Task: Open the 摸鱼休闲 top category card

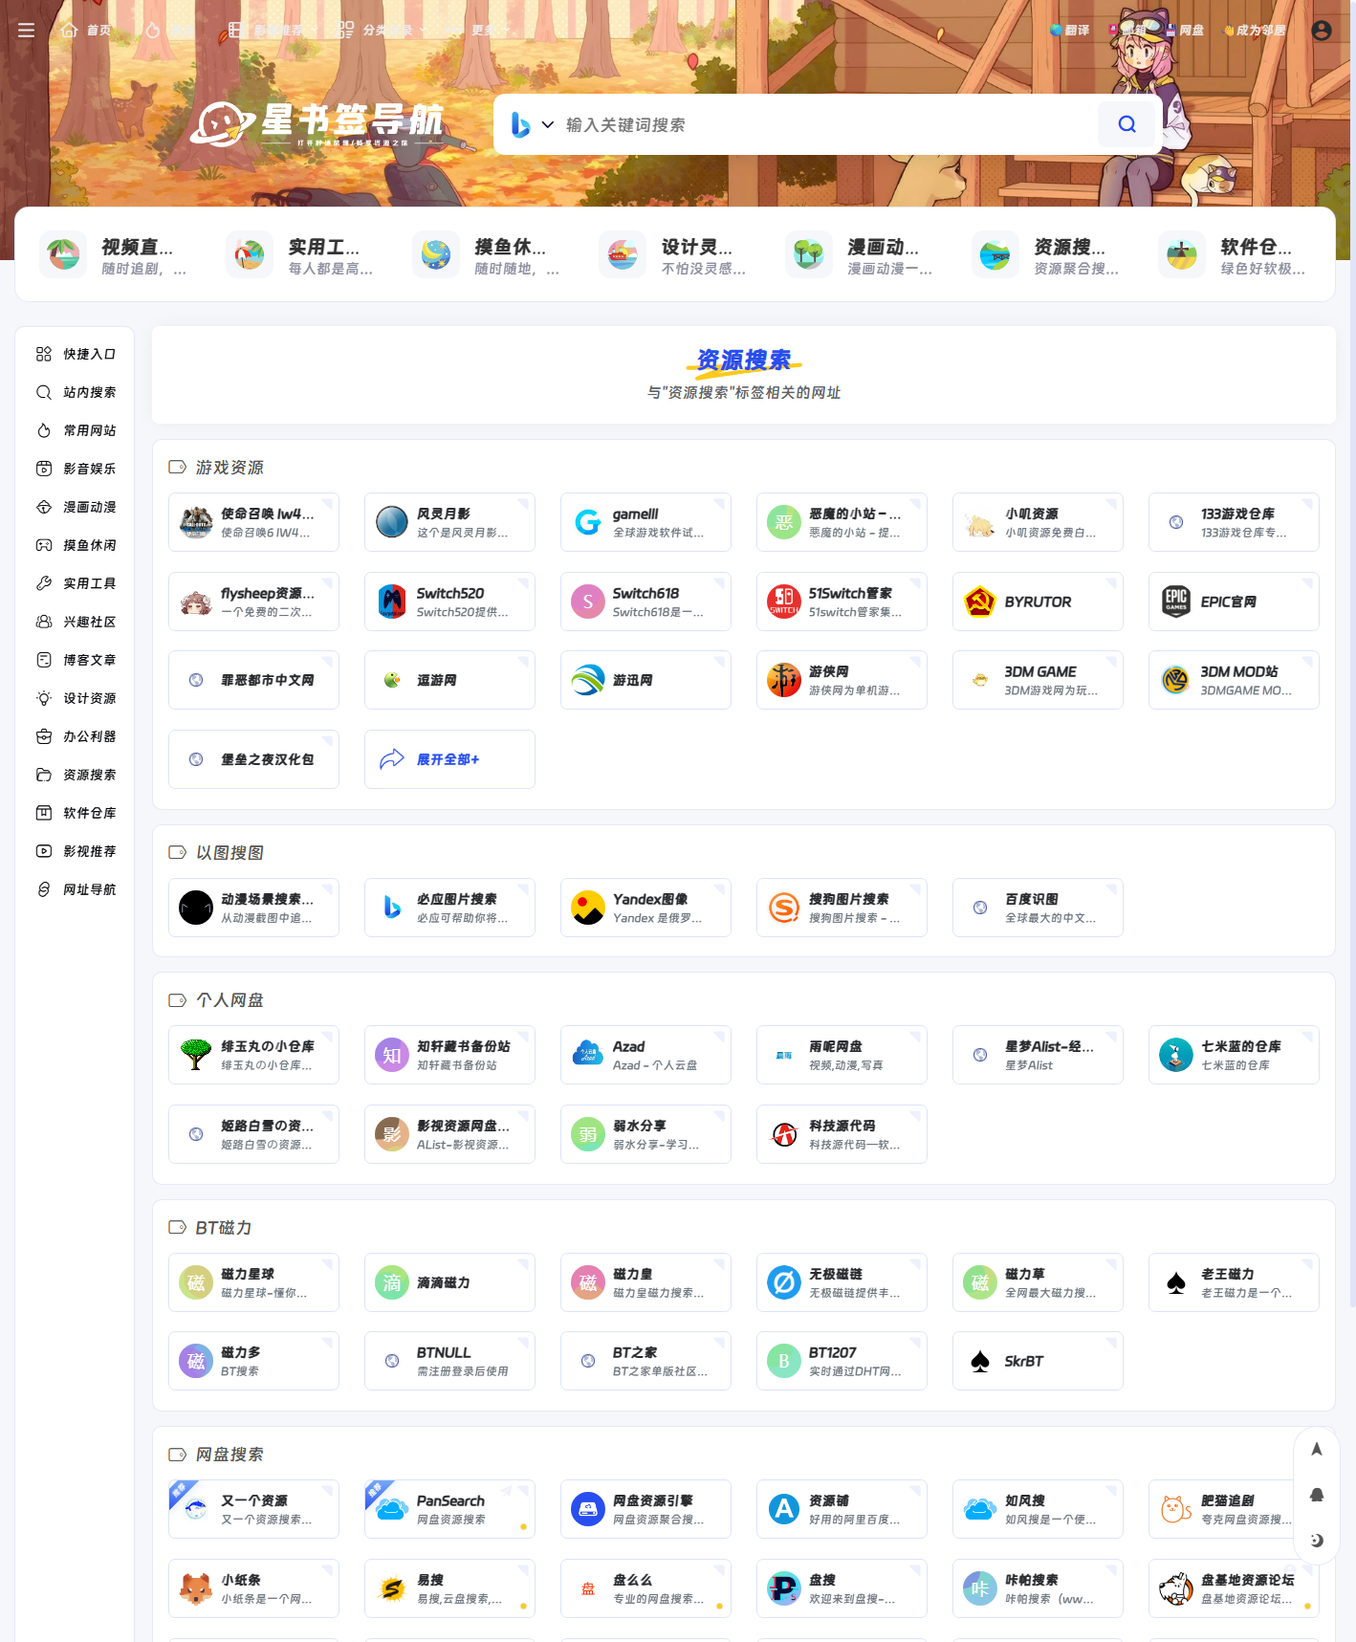Action: (x=488, y=255)
